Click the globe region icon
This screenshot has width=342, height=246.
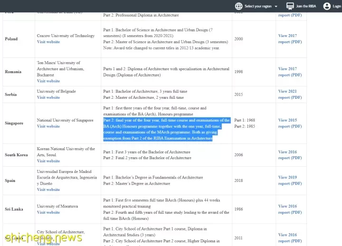tap(238, 6)
